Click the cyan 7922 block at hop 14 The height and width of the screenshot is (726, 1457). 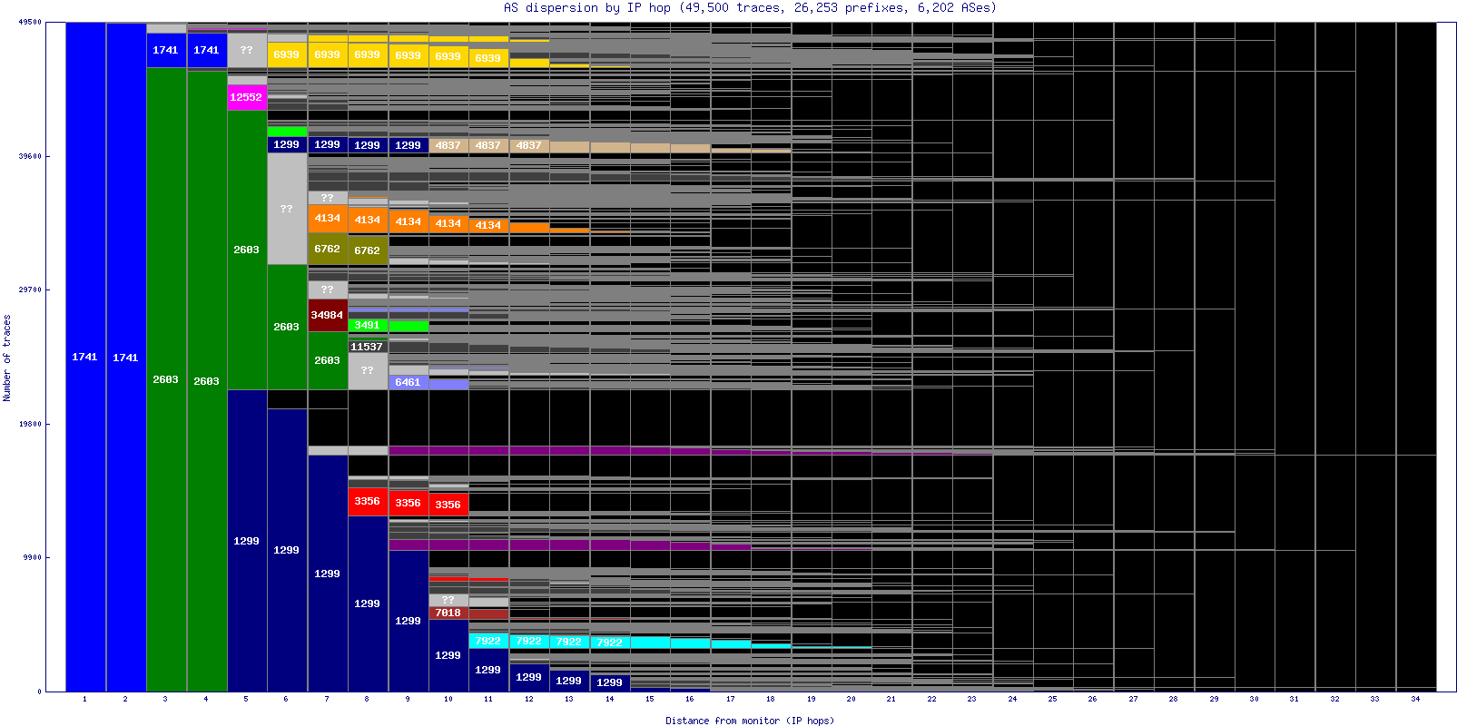(610, 643)
